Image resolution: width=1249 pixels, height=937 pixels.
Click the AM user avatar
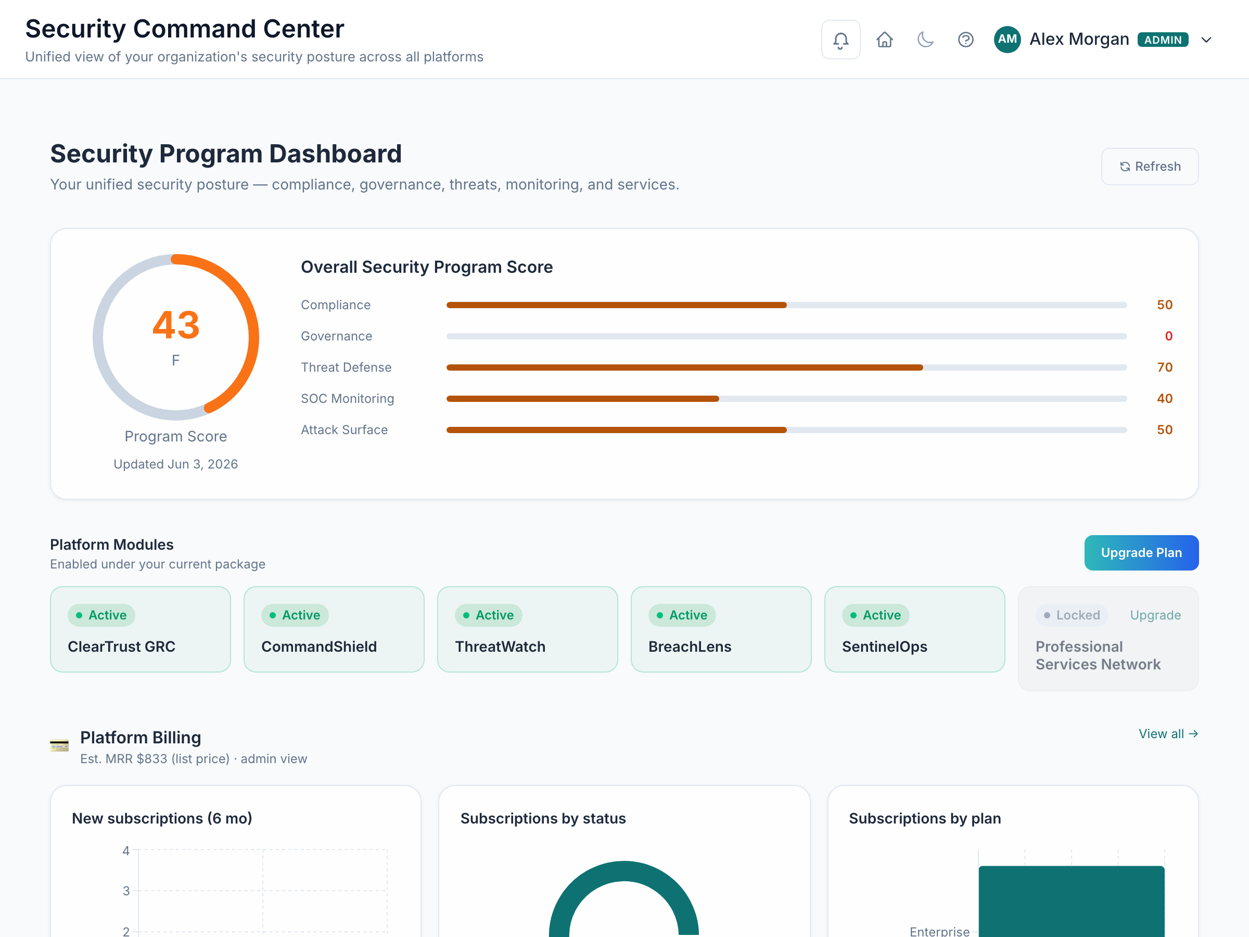click(x=1008, y=40)
